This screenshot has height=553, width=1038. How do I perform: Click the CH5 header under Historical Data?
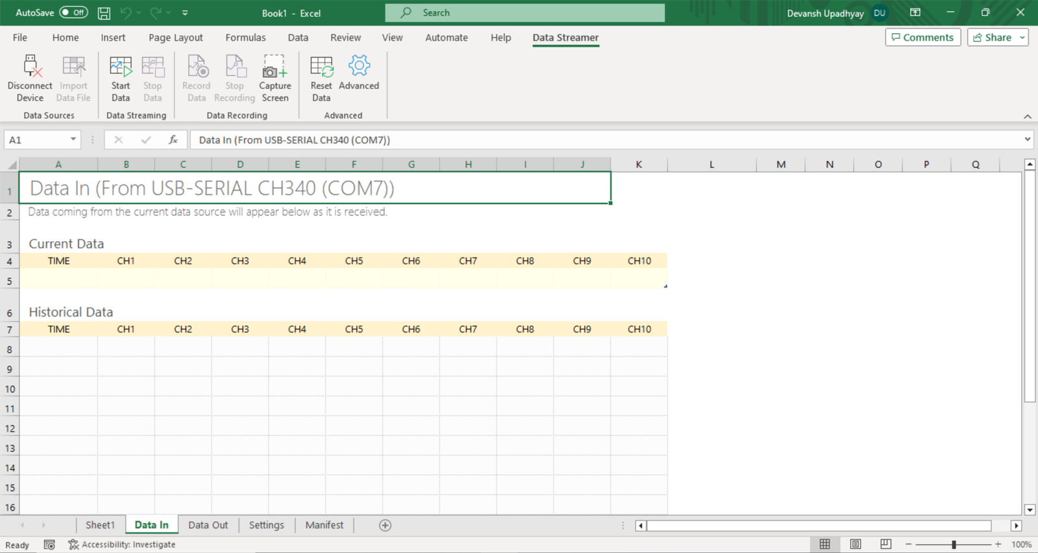pyautogui.click(x=354, y=329)
